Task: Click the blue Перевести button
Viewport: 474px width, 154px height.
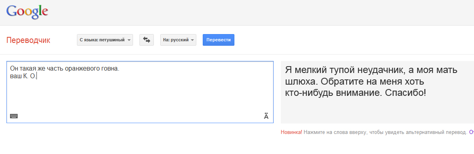Action: pos(218,40)
